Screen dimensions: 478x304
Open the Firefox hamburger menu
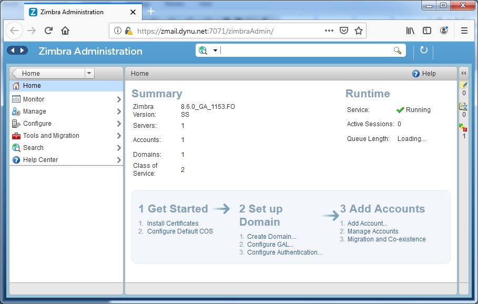pos(464,31)
